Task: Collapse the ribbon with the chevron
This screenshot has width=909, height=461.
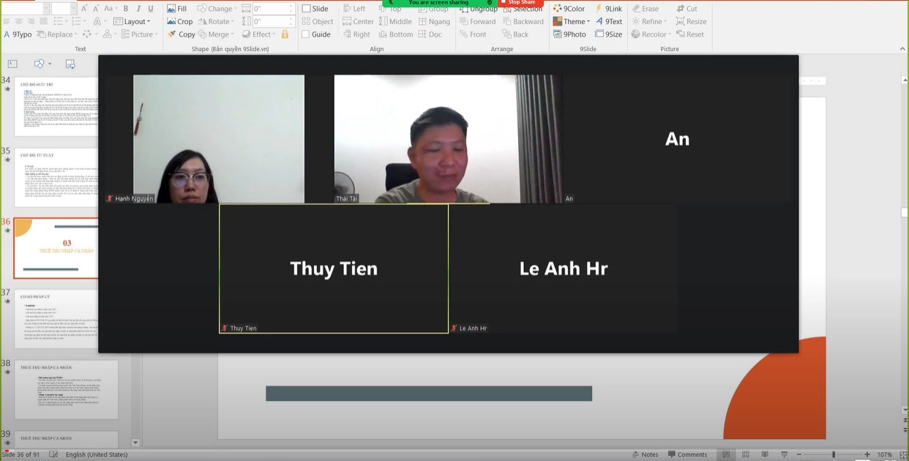Action: tap(902, 49)
